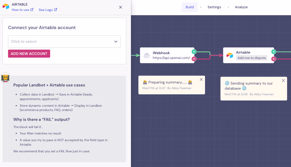The image size is (291, 167).
Task: Switch to the Build tab
Action: point(189,7)
